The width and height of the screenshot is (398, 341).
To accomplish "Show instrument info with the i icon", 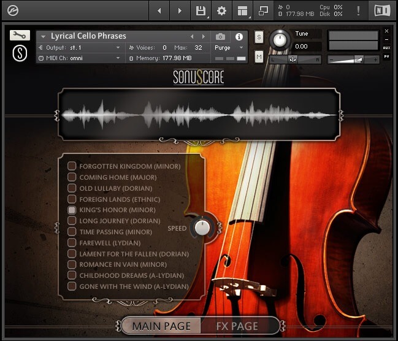I will (x=239, y=37).
